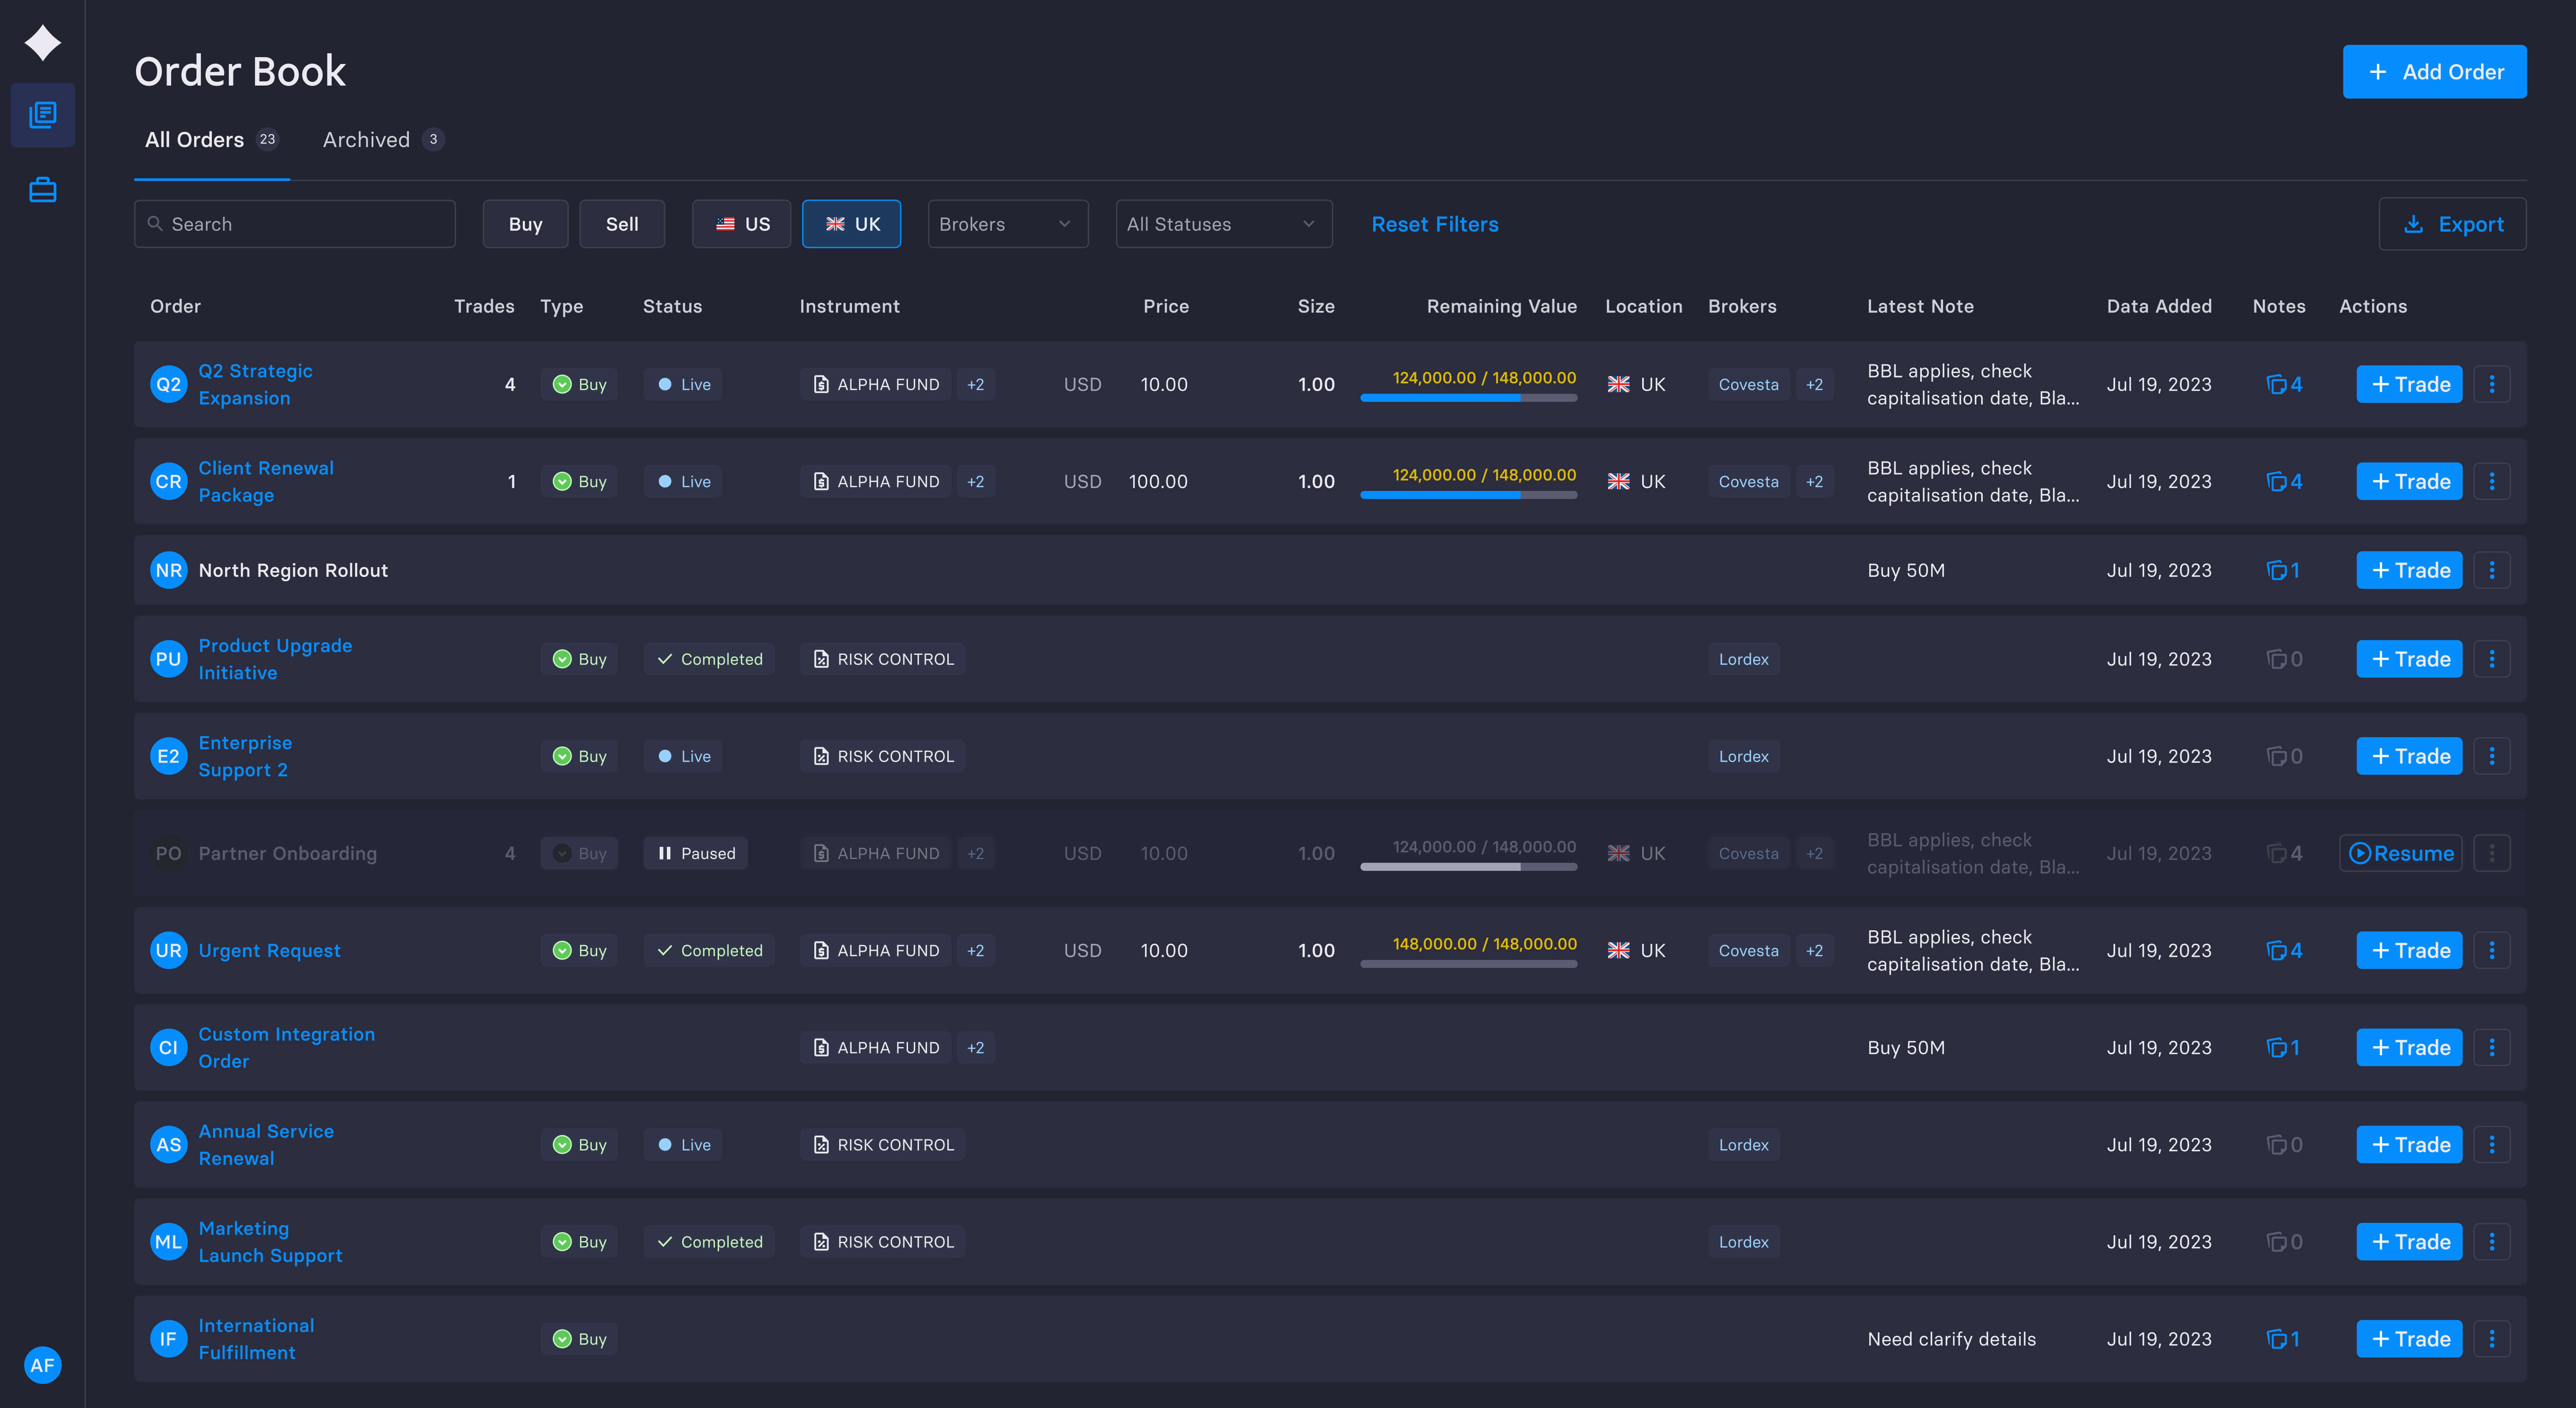This screenshot has width=2576, height=1408.
Task: Disable the UK location filter
Action: click(x=851, y=224)
